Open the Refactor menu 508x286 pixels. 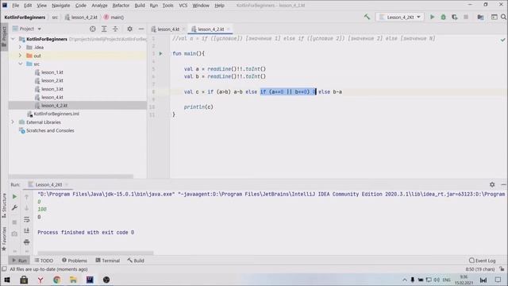[121, 6]
